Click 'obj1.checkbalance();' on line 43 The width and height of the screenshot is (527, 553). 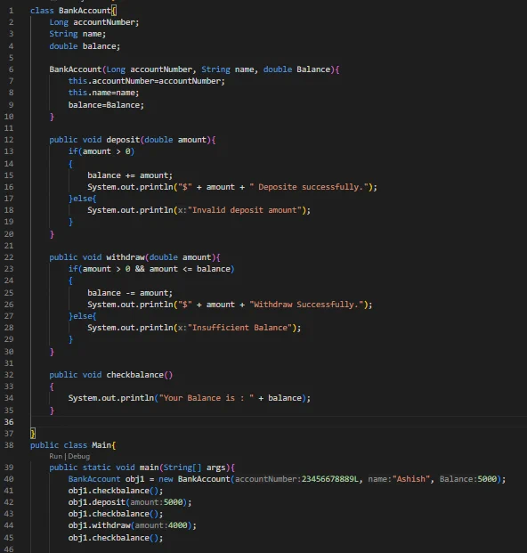[116, 514]
